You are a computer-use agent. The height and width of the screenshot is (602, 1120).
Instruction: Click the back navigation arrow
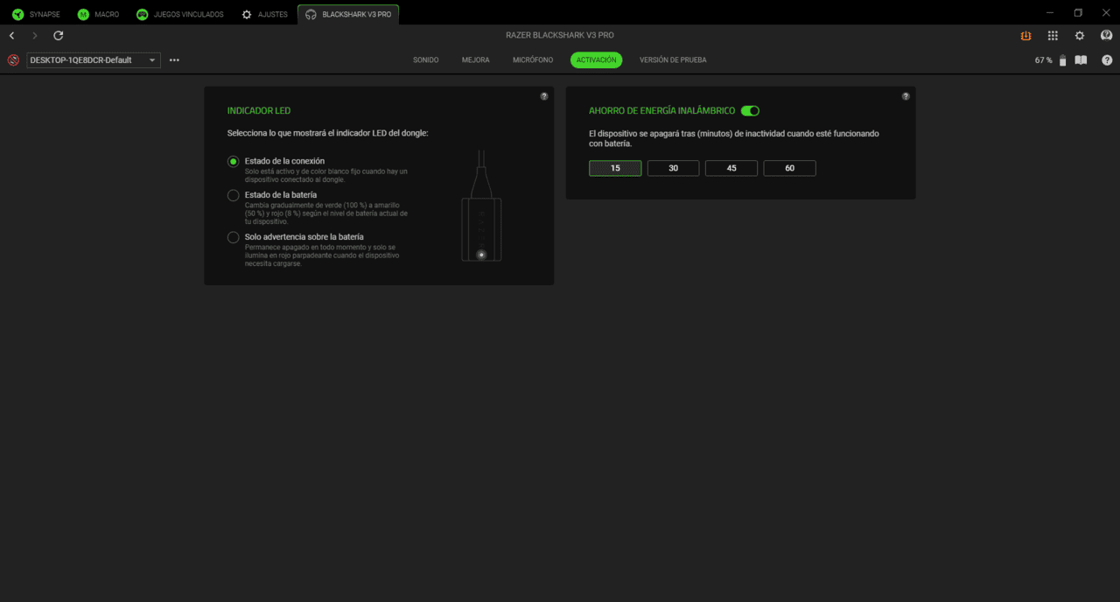[11, 36]
